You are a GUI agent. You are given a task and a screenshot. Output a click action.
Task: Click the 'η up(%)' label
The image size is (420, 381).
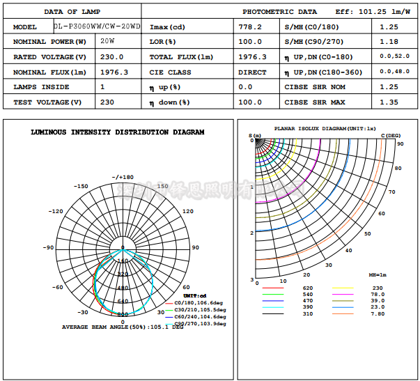click(165, 87)
